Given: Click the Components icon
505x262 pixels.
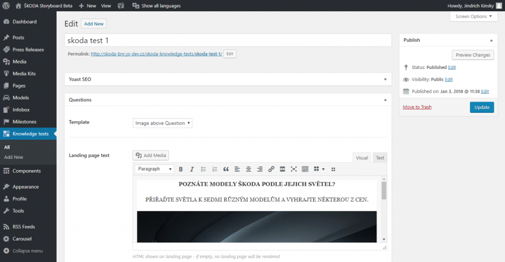Looking at the screenshot, I should tap(6, 171).
